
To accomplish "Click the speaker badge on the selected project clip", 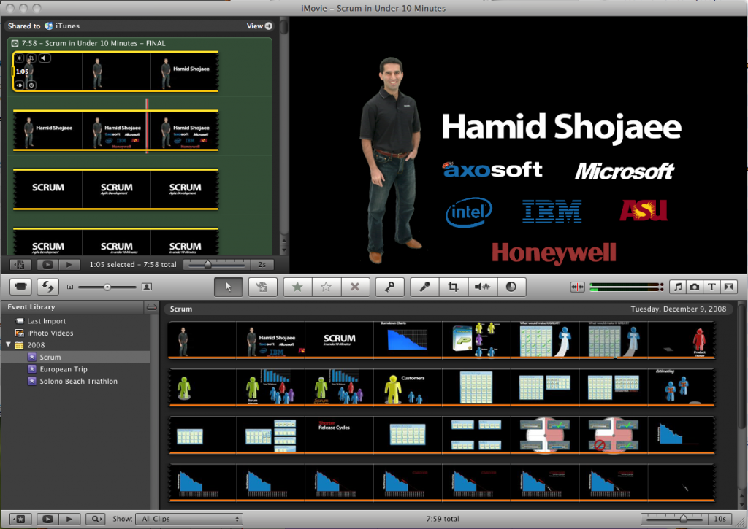I will [x=44, y=58].
